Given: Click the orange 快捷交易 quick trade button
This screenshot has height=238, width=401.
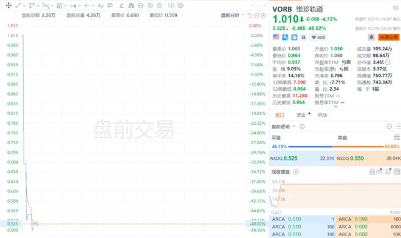Looking at the screenshot, I should point(389,37).
